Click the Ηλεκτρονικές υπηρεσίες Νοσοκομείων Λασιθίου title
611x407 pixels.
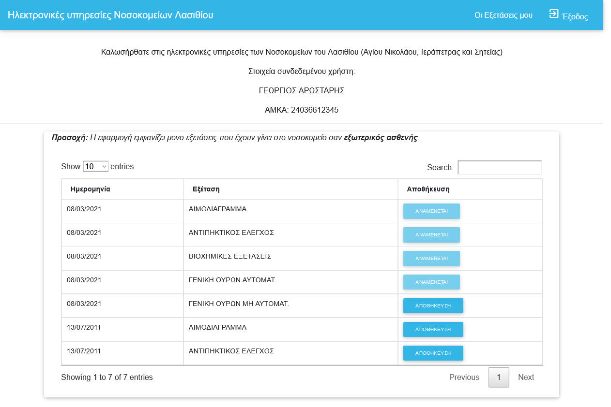click(x=110, y=15)
